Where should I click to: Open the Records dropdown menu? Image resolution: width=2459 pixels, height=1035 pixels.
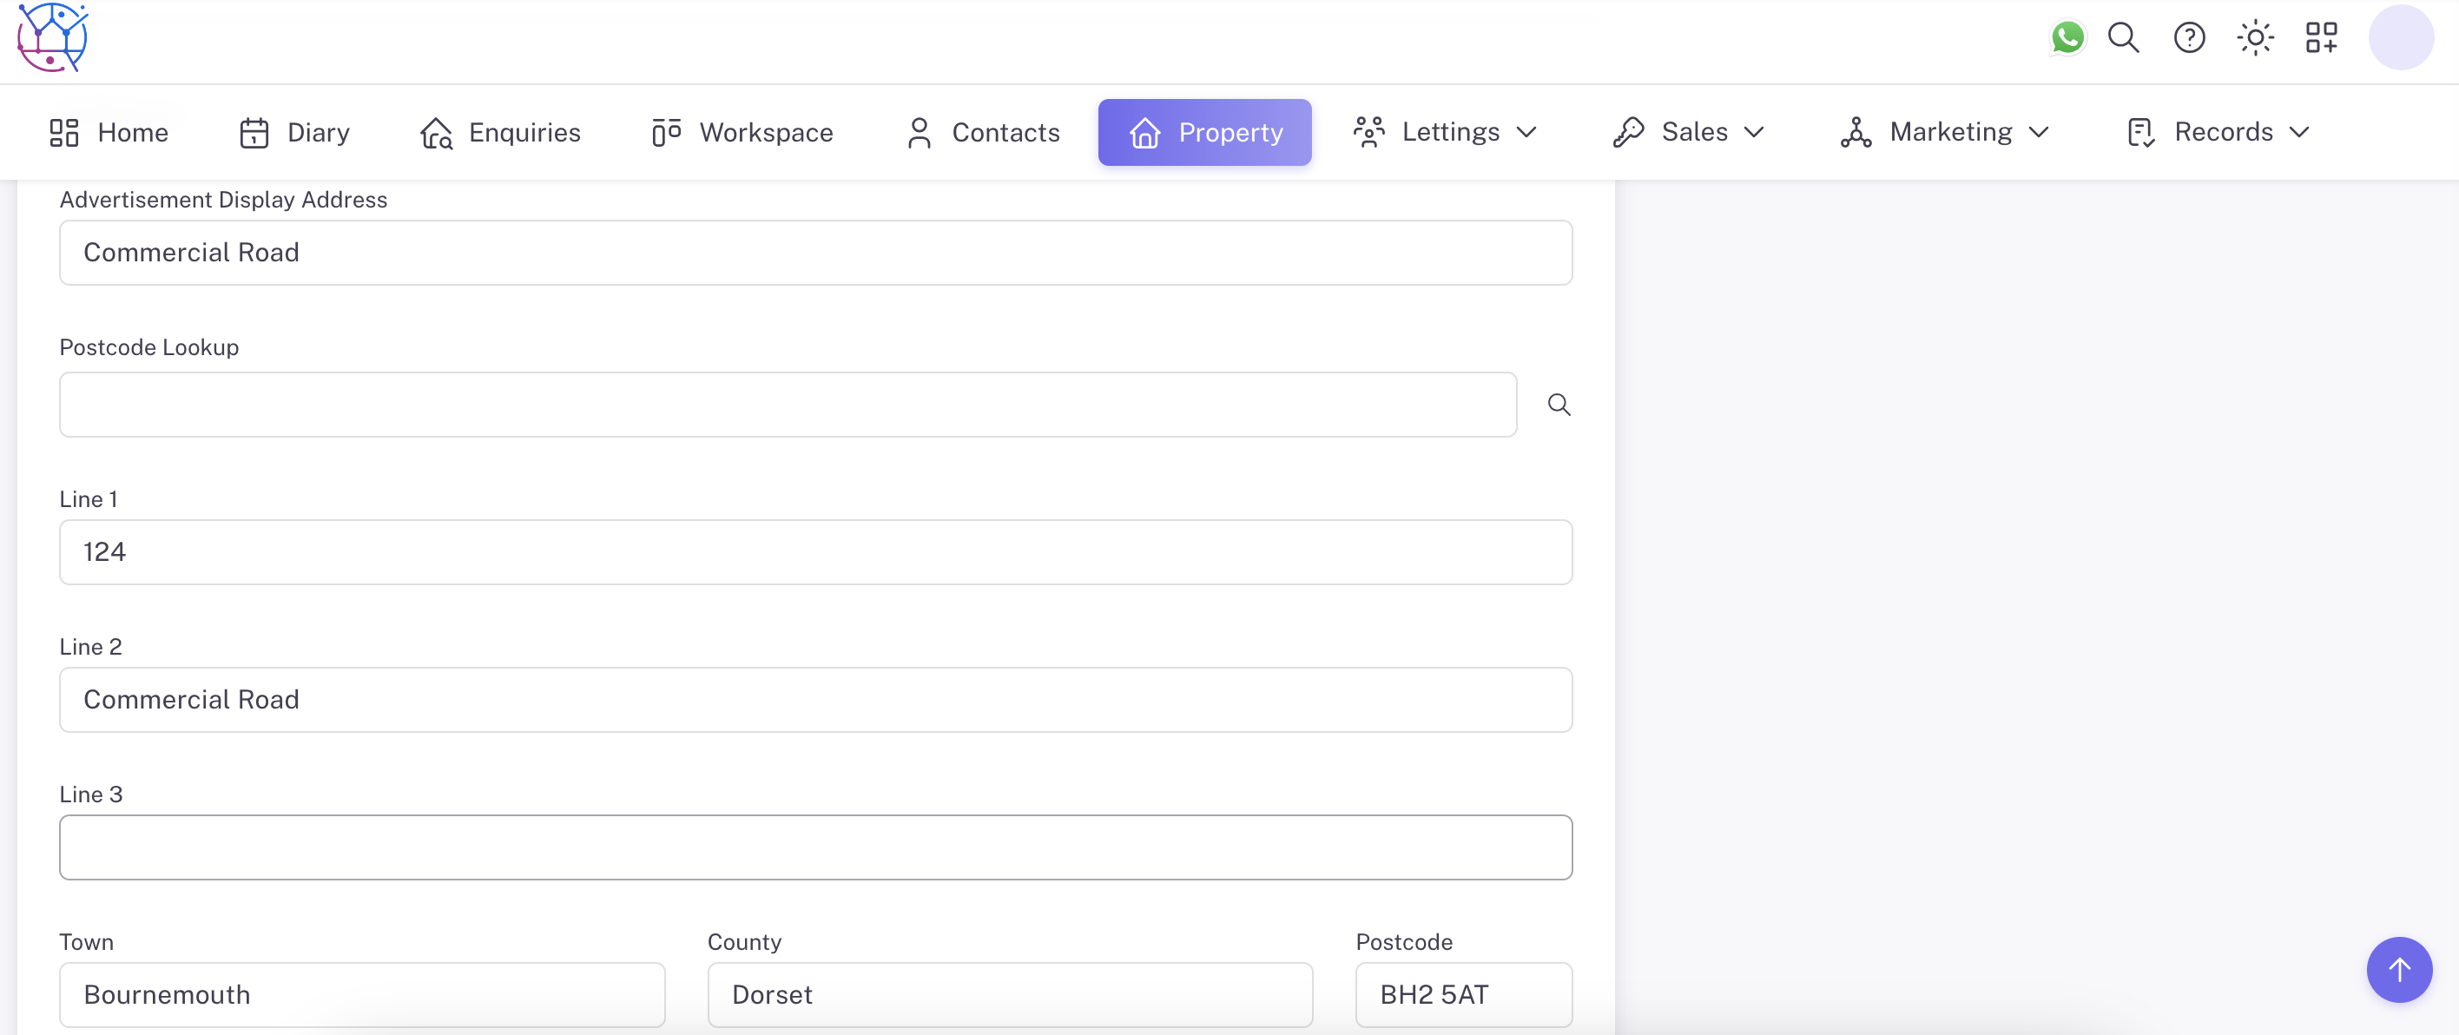(2218, 132)
